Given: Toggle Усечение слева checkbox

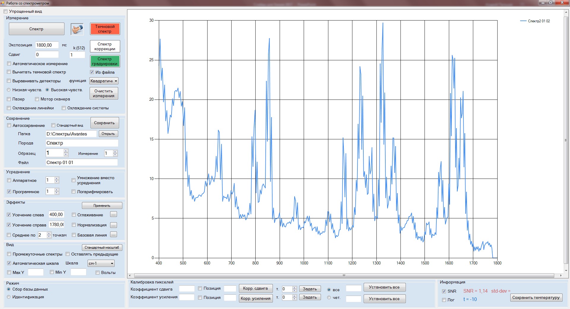Looking at the screenshot, I should tap(9, 215).
